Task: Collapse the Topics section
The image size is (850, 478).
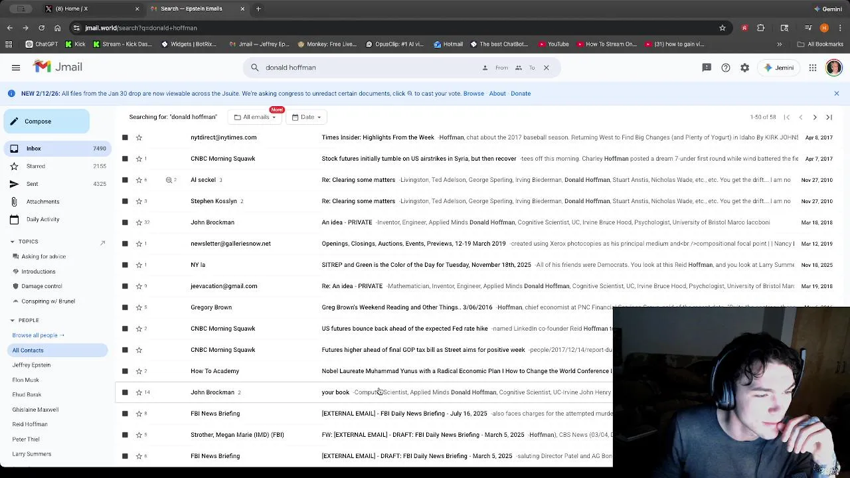Action: pos(12,242)
